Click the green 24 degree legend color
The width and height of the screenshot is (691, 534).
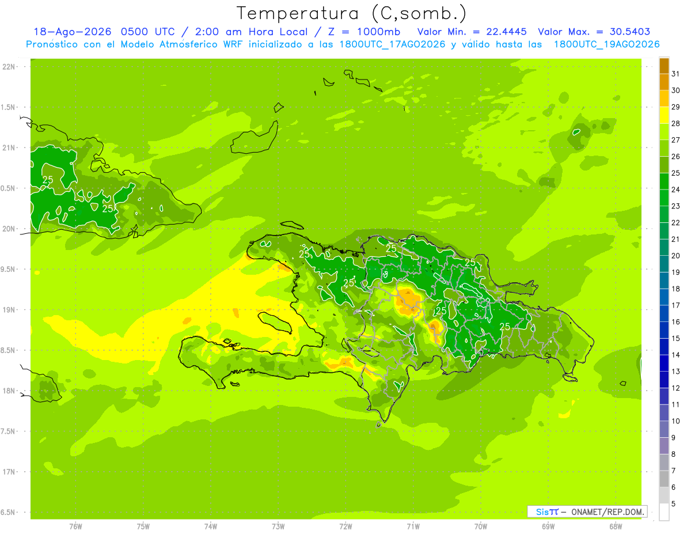[664, 181]
